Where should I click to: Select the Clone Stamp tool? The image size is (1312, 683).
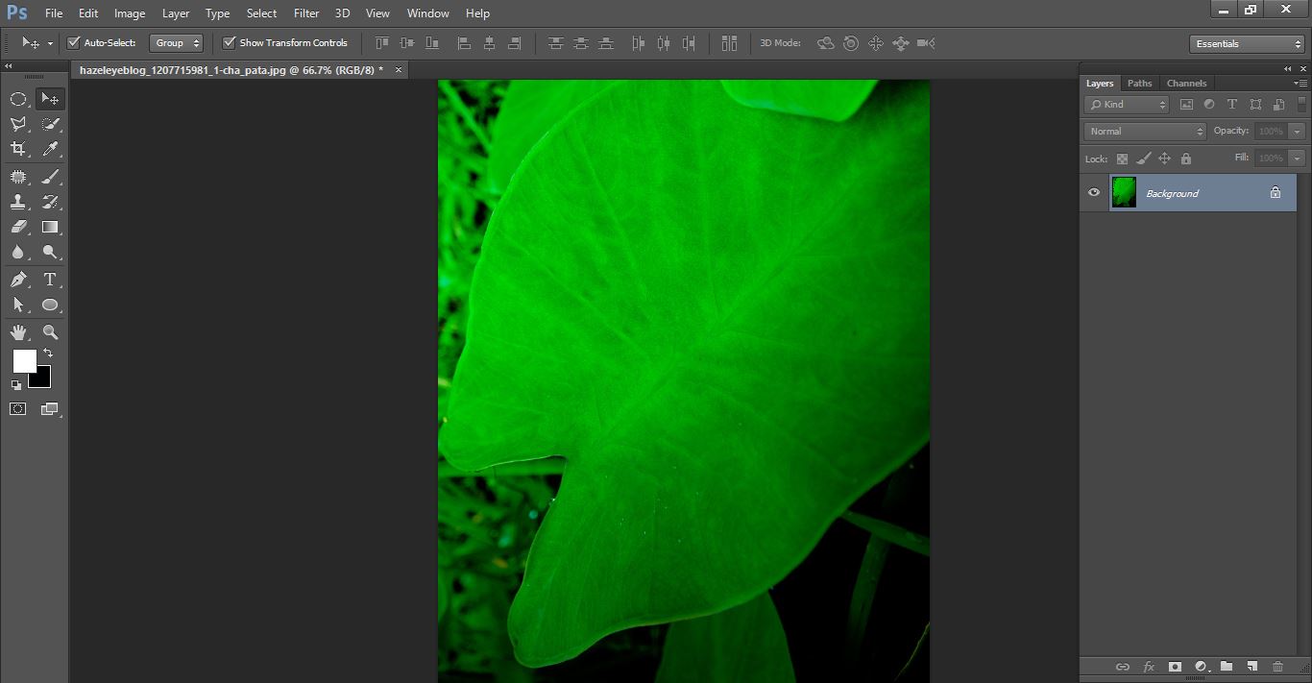[x=19, y=202]
